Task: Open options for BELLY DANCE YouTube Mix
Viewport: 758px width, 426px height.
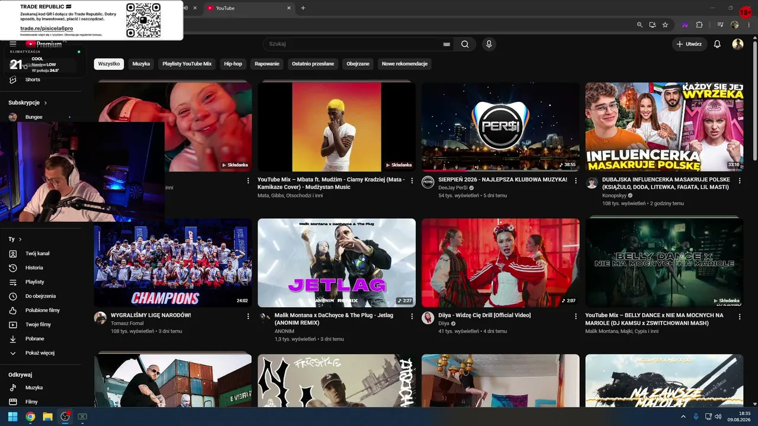Action: click(740, 317)
